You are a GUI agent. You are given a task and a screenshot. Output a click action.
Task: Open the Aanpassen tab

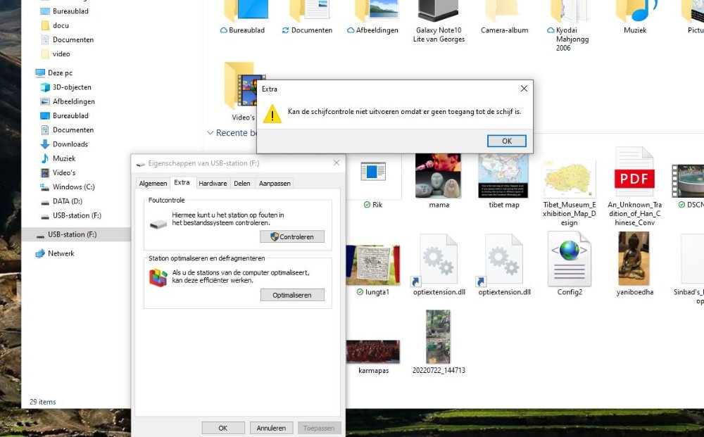[x=275, y=184]
